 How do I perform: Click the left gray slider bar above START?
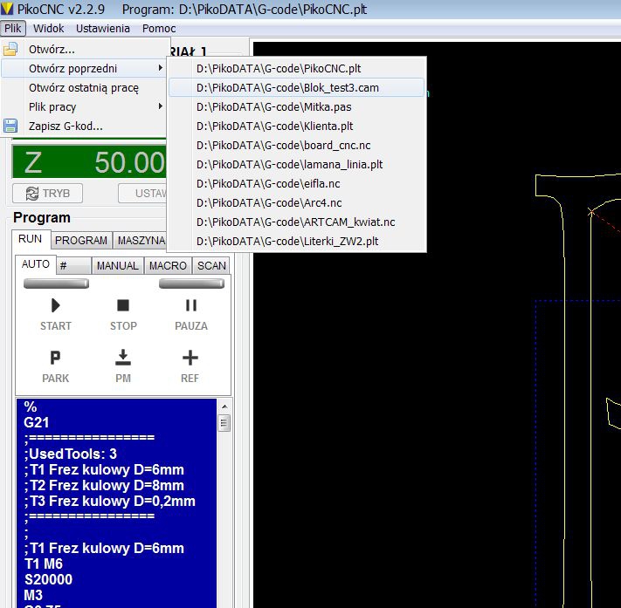[56, 284]
